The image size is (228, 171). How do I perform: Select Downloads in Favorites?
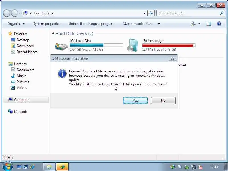(x=25, y=46)
